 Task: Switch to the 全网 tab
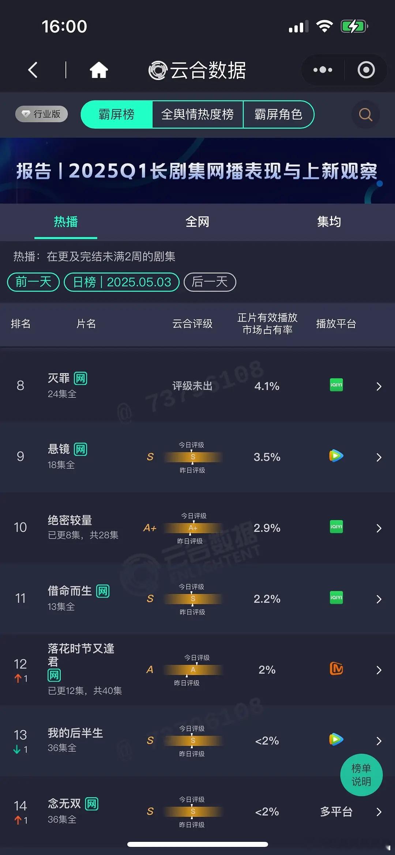click(x=197, y=222)
